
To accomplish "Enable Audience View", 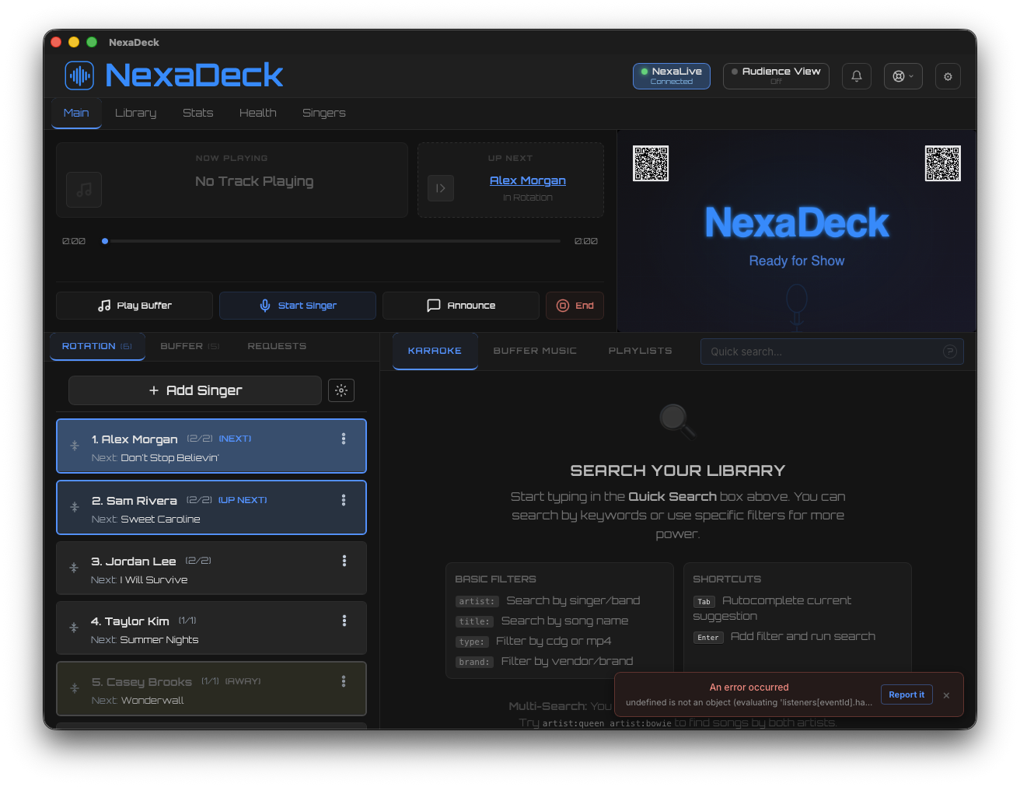I will 775,75.
